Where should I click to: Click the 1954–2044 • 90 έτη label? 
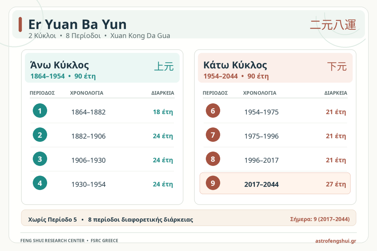[x=236, y=76]
